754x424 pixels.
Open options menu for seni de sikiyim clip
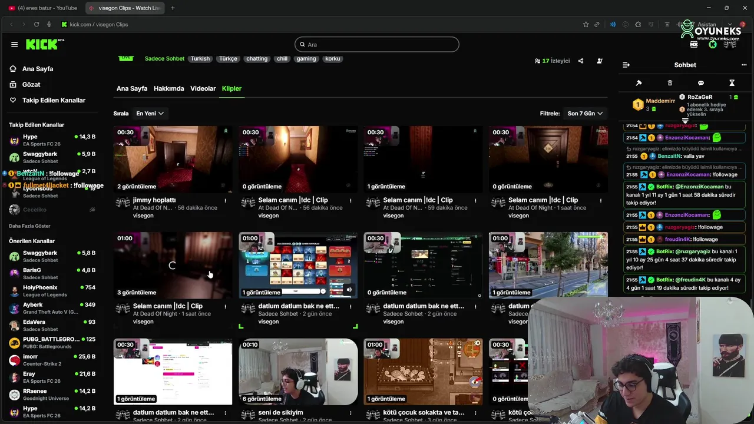350,413
